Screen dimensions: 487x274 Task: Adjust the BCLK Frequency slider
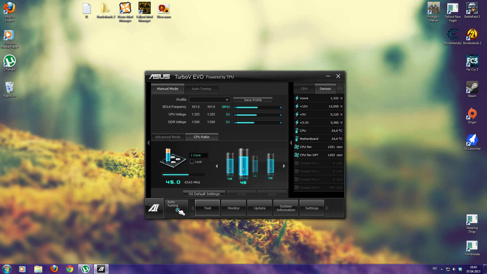click(x=258, y=107)
